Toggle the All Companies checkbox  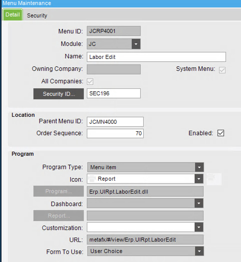(90, 82)
